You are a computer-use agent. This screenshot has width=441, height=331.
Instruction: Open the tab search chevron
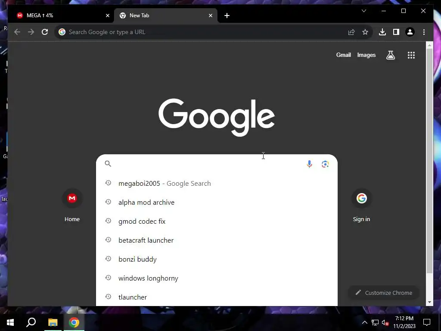click(363, 11)
